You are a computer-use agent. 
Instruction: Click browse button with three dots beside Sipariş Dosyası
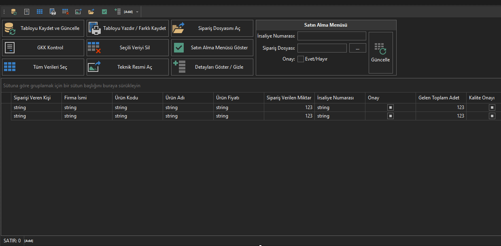coord(358,48)
